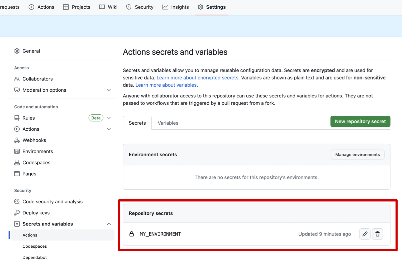Click the Manage environments button
The width and height of the screenshot is (402, 264).
pos(357,155)
